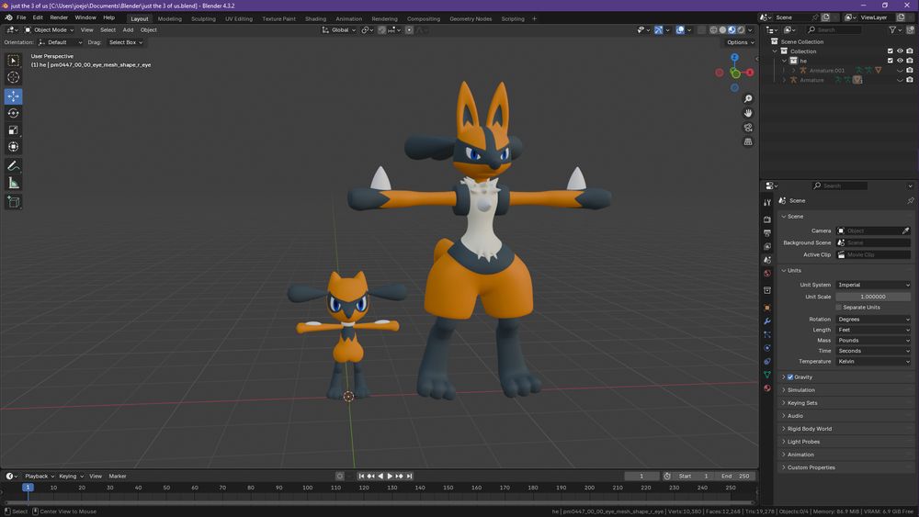The image size is (919, 517).
Task: Open the Render menu
Action: (x=59, y=17)
